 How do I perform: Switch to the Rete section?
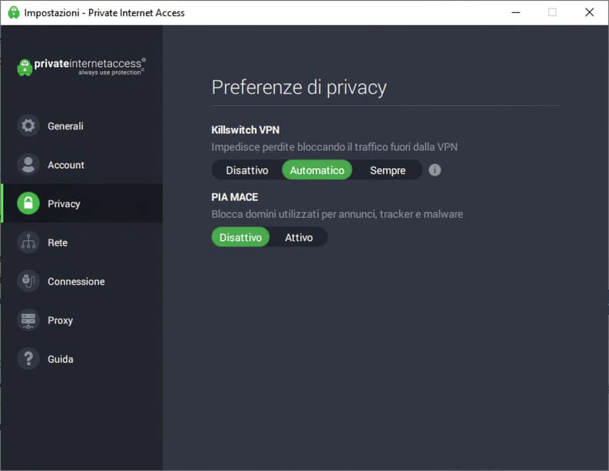82,242
